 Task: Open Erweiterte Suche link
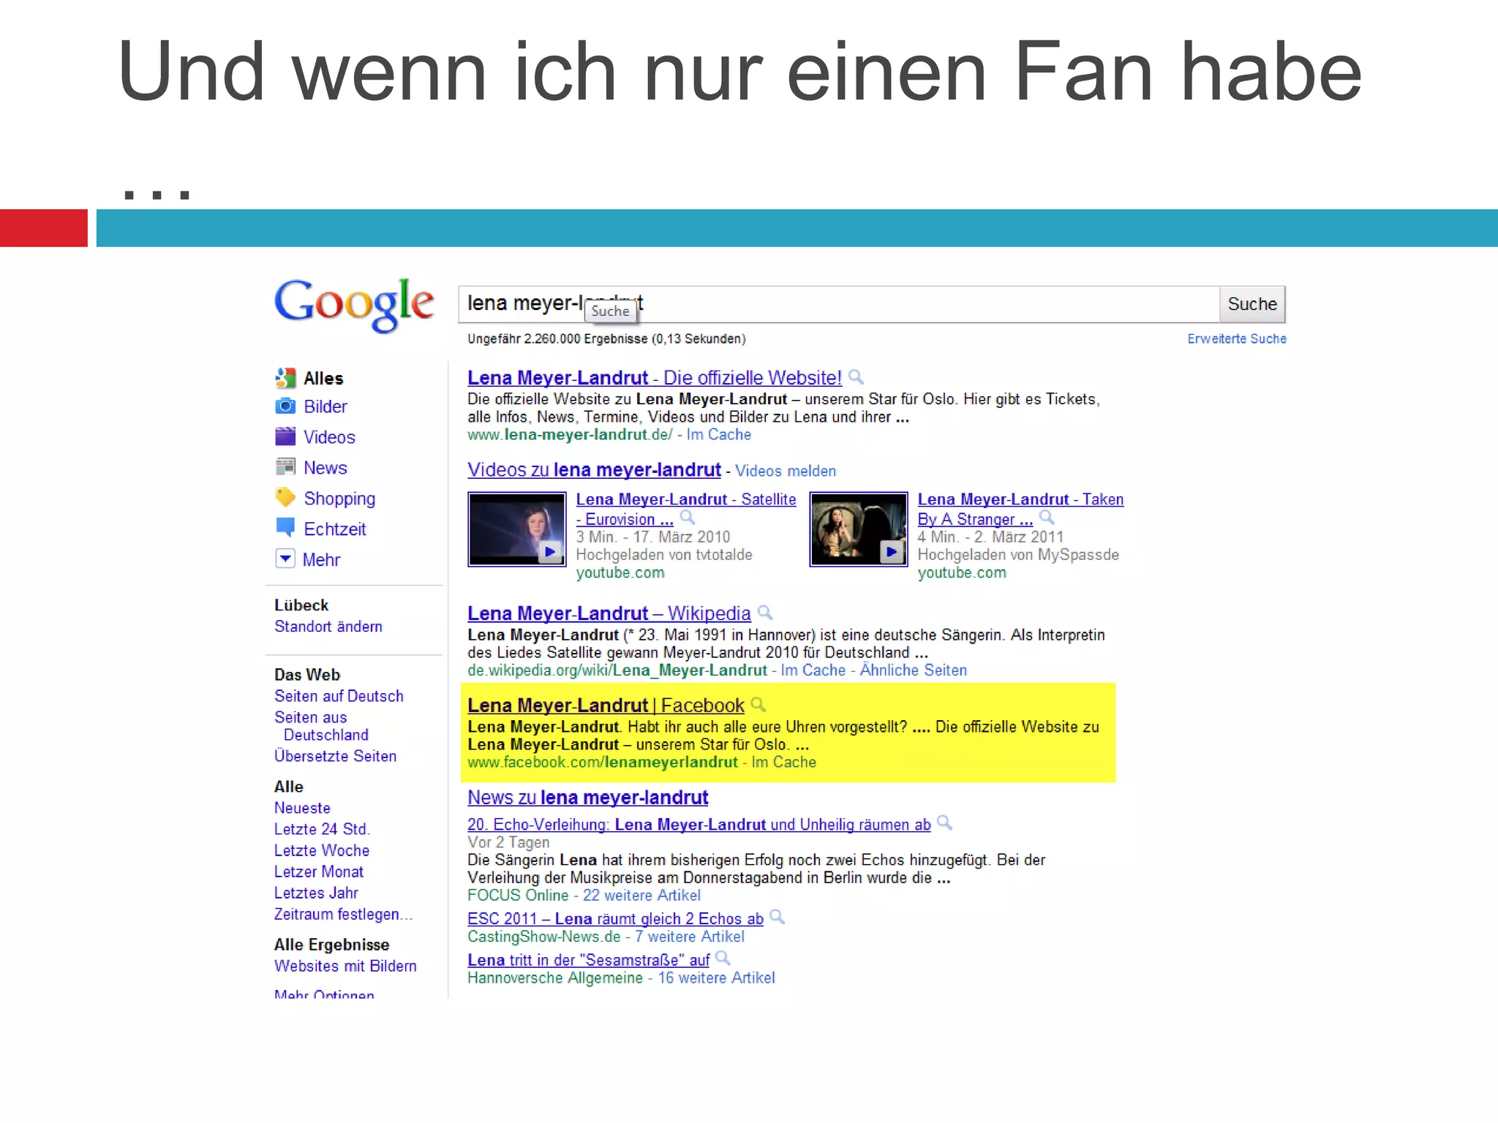(x=1236, y=339)
